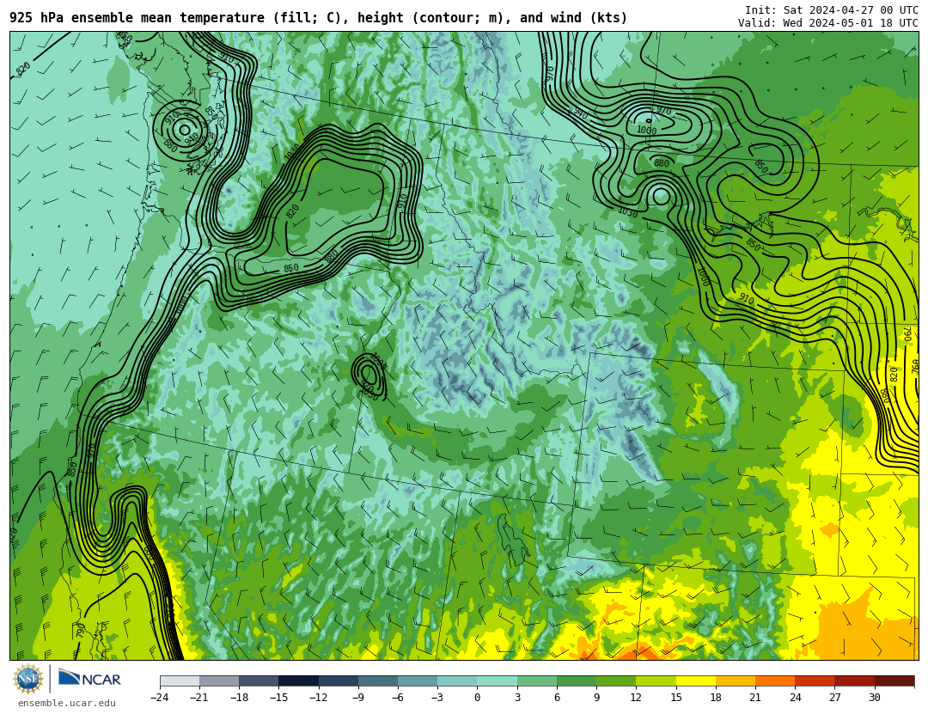Pick the -21 to -18 gray colorbar swatch

219,680
